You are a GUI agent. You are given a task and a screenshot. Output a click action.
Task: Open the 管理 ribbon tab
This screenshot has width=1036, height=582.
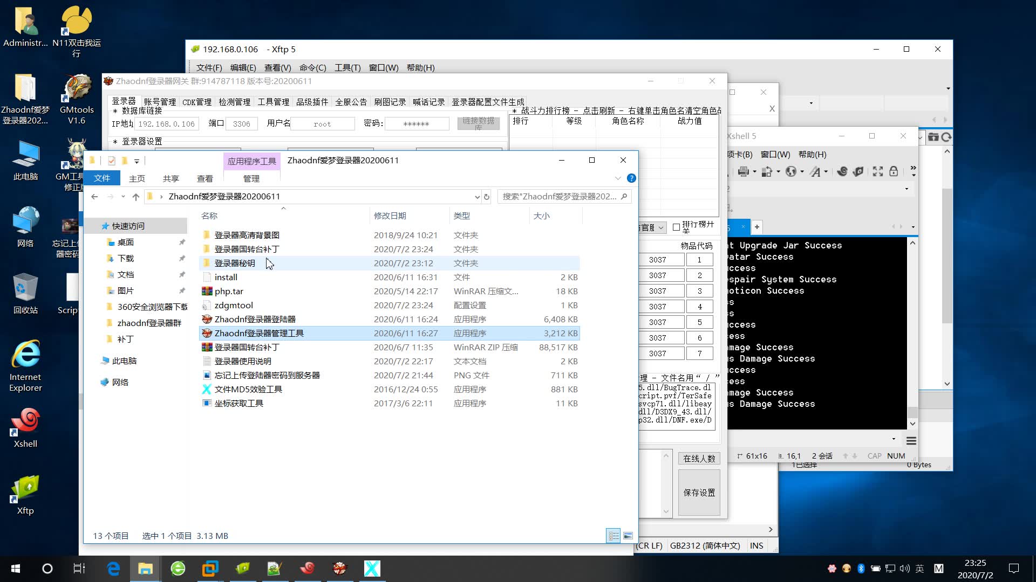(251, 178)
